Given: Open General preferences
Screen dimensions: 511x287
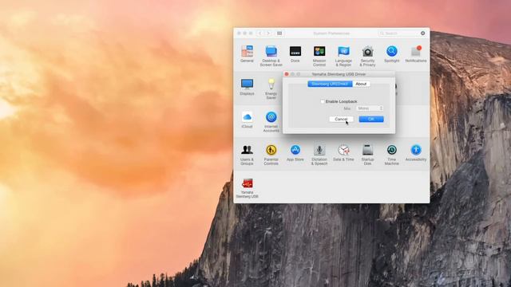Looking at the screenshot, I should [247, 54].
